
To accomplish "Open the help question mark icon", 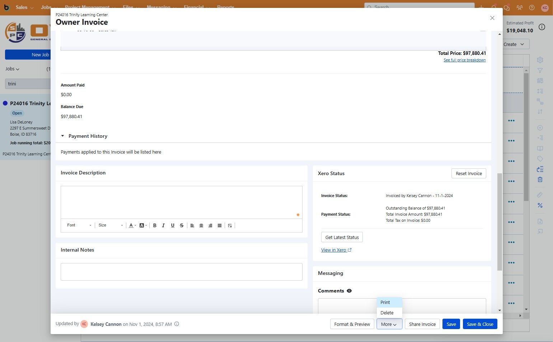I will point(532,8).
